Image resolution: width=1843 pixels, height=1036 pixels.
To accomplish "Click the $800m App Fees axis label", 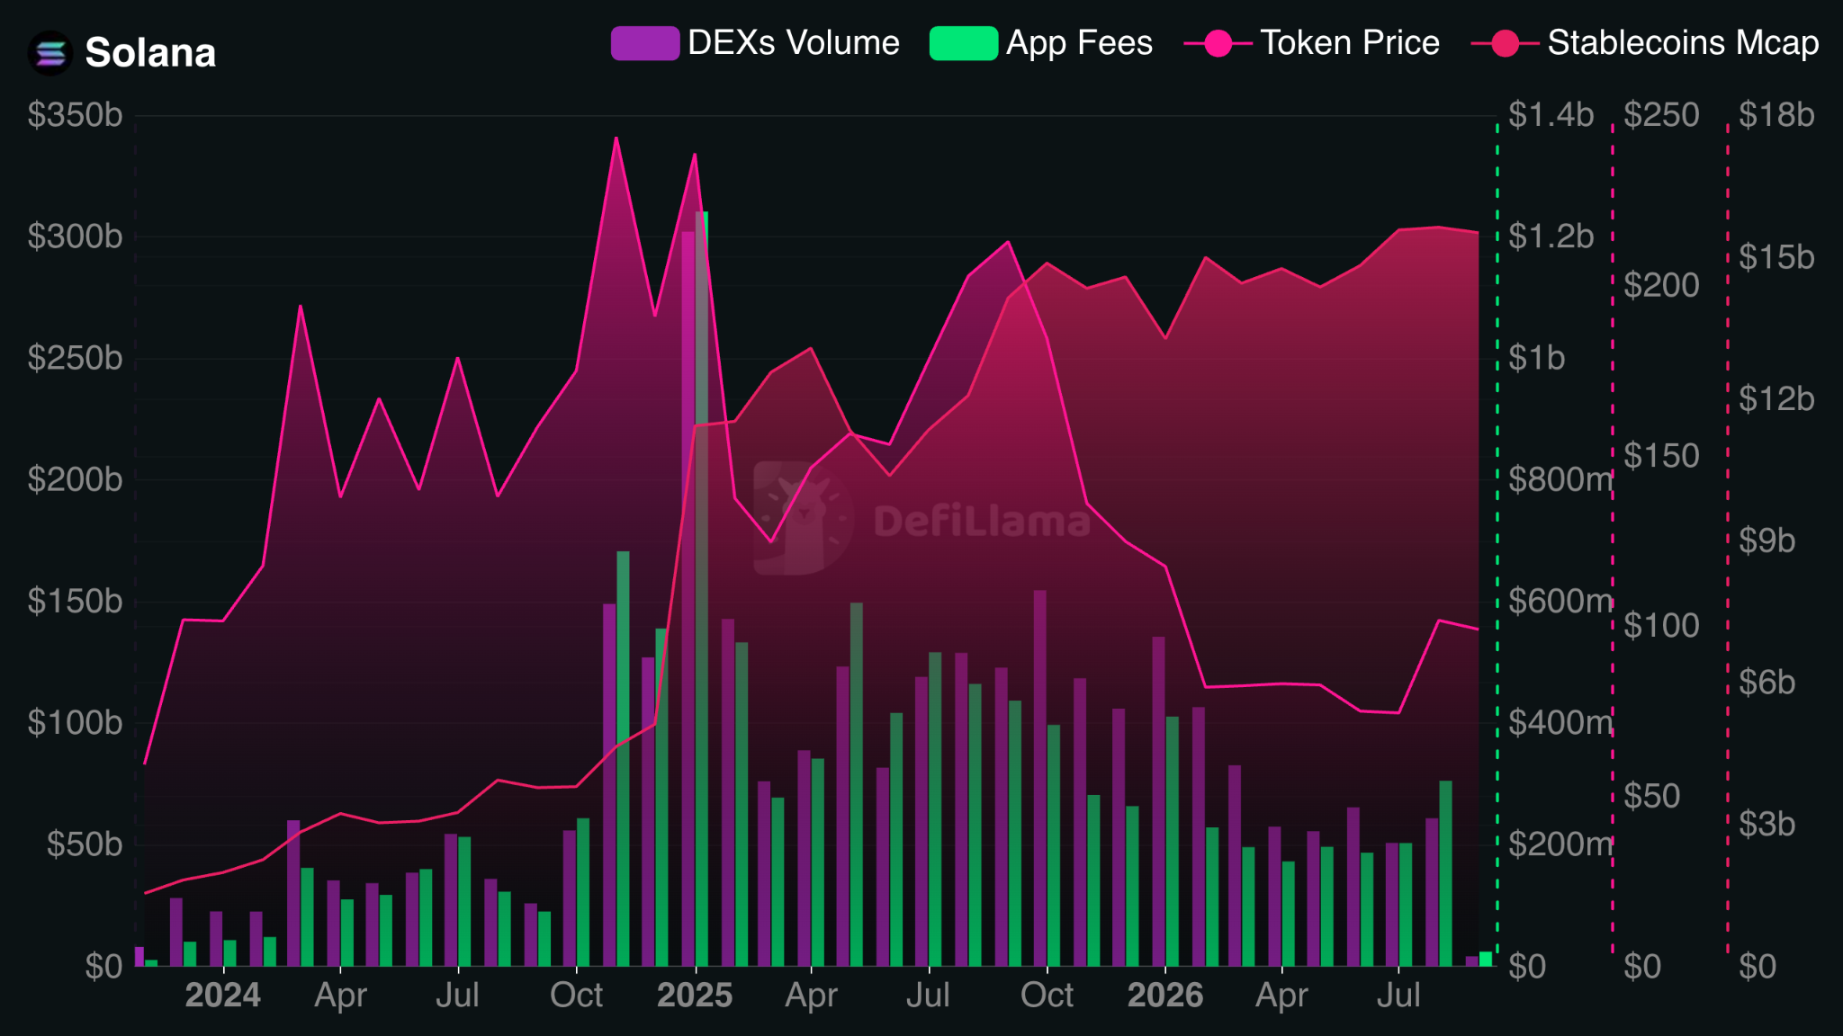I will pos(1560,479).
